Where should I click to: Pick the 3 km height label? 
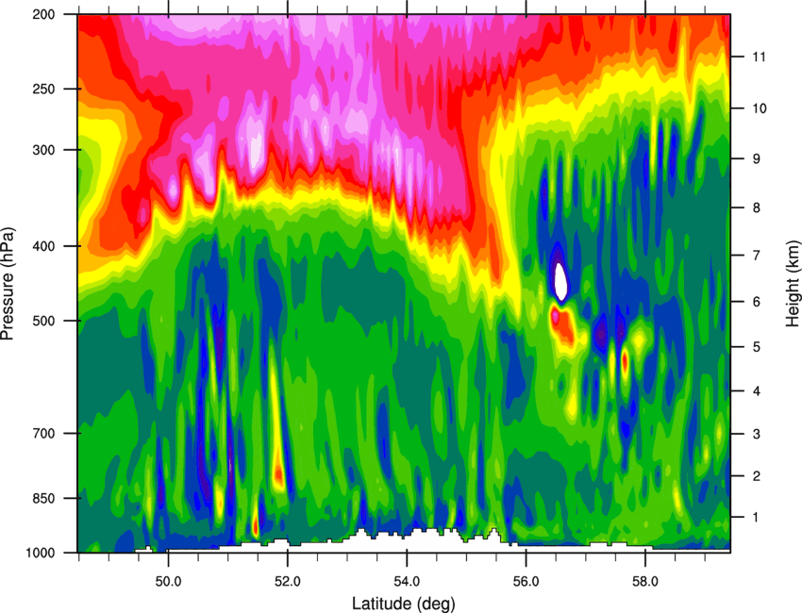[757, 434]
